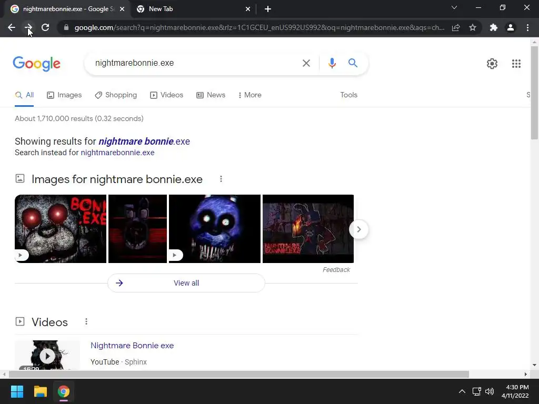Switch to News results tab
Screen dimensions: 539x404
click(211, 95)
